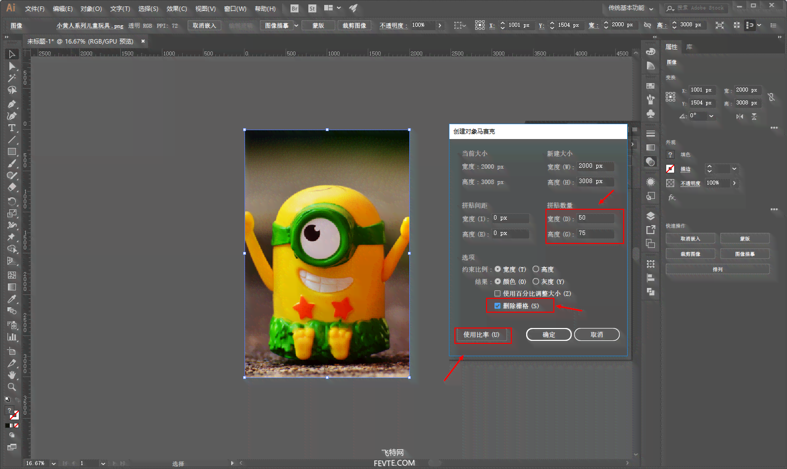Open 文件(F) menu
The image size is (787, 469).
(x=35, y=9)
